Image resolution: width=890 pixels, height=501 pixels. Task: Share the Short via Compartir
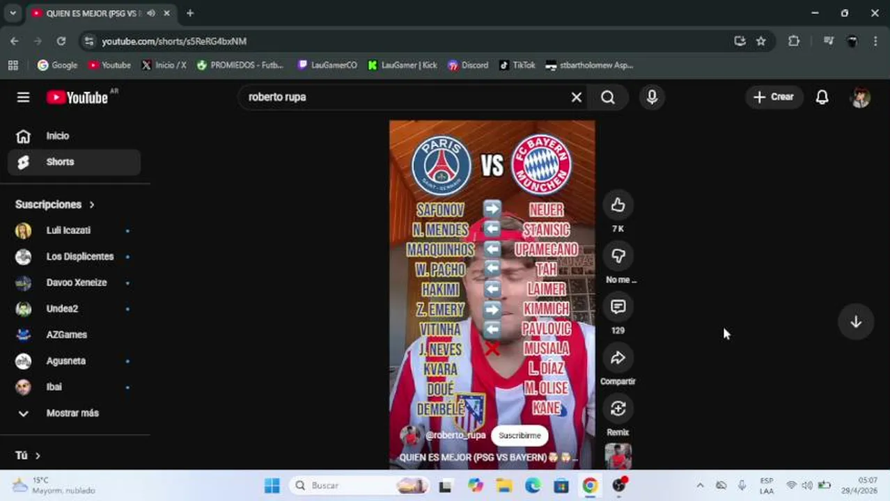click(x=618, y=358)
